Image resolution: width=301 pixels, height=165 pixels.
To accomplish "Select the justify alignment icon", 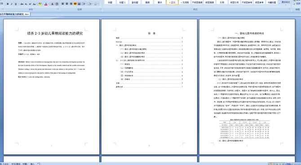I will pyautogui.click(x=75, y=4).
